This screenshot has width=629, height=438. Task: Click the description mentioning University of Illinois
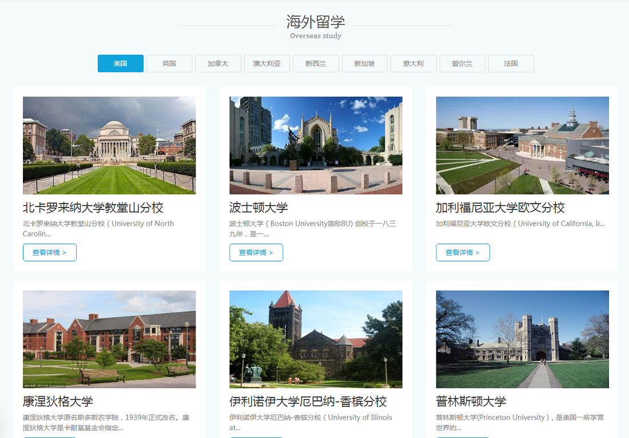[311, 423]
